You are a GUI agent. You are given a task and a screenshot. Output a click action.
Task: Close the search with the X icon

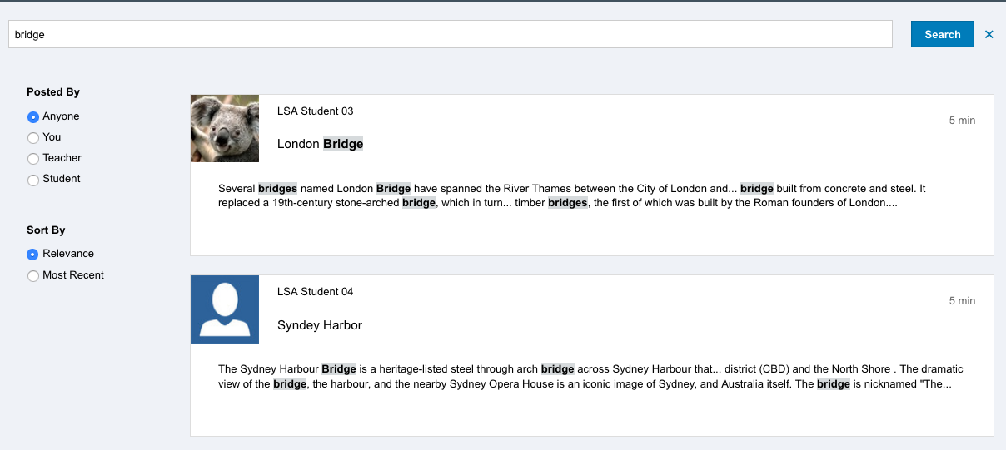(989, 35)
